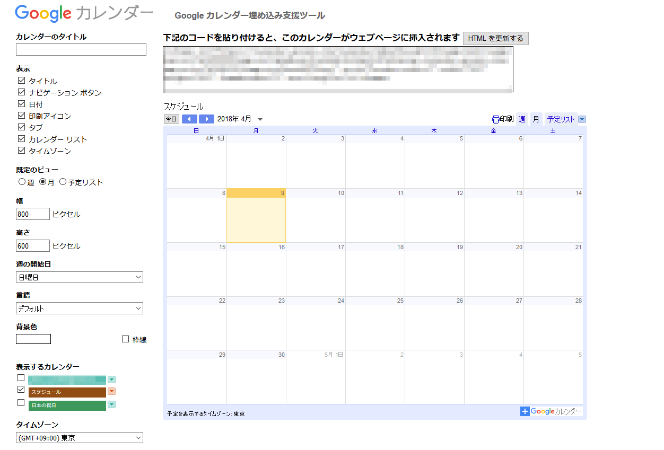Viewport: 664px width, 450px height.
Task: Click the 高さ height input field
Action: coord(33,246)
